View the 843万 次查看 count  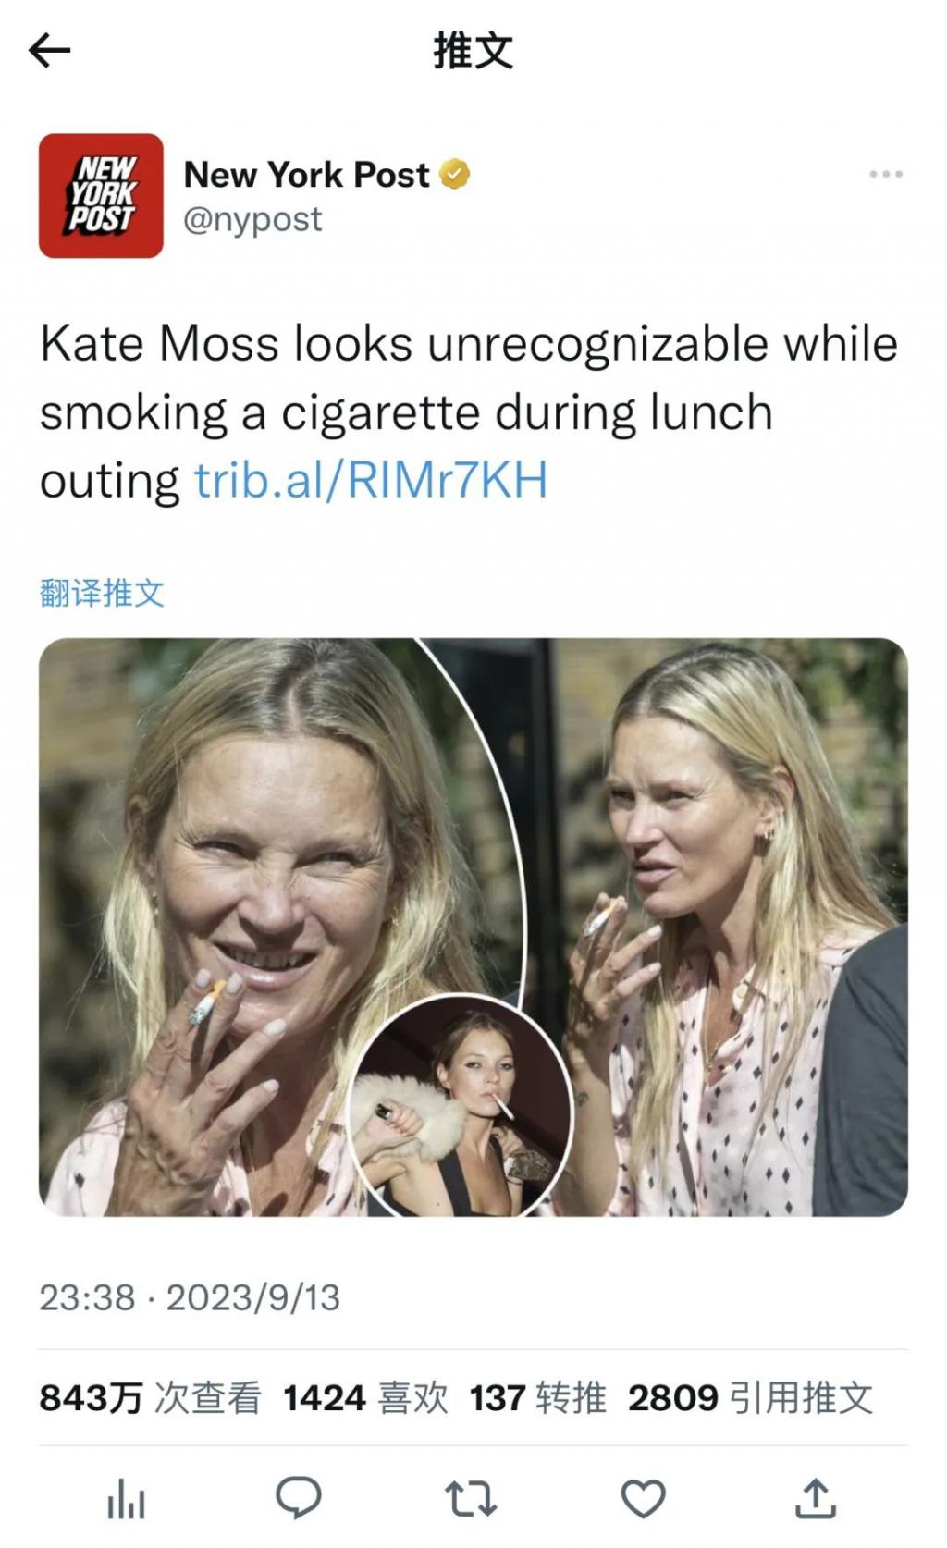(x=150, y=1397)
